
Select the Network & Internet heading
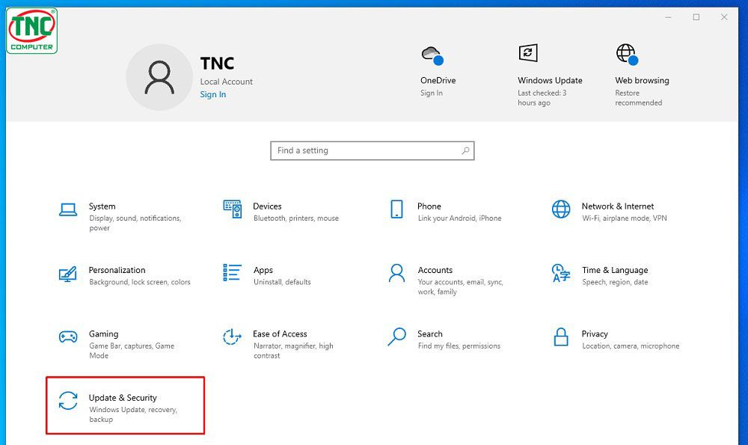[x=618, y=206]
